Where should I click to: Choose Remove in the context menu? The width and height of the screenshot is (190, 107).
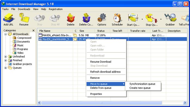click(106, 78)
